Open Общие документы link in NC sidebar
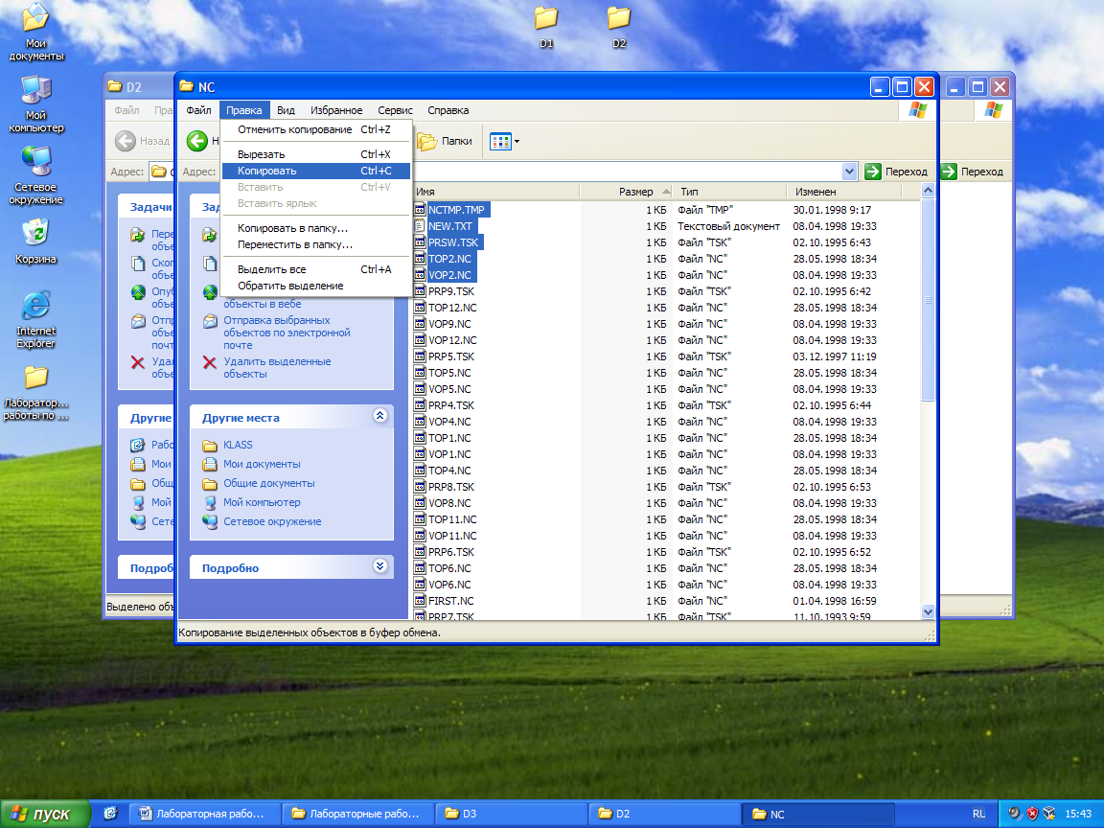The height and width of the screenshot is (828, 1104). click(269, 483)
